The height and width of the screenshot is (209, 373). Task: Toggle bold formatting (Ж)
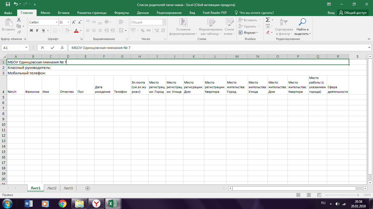(x=31, y=30)
